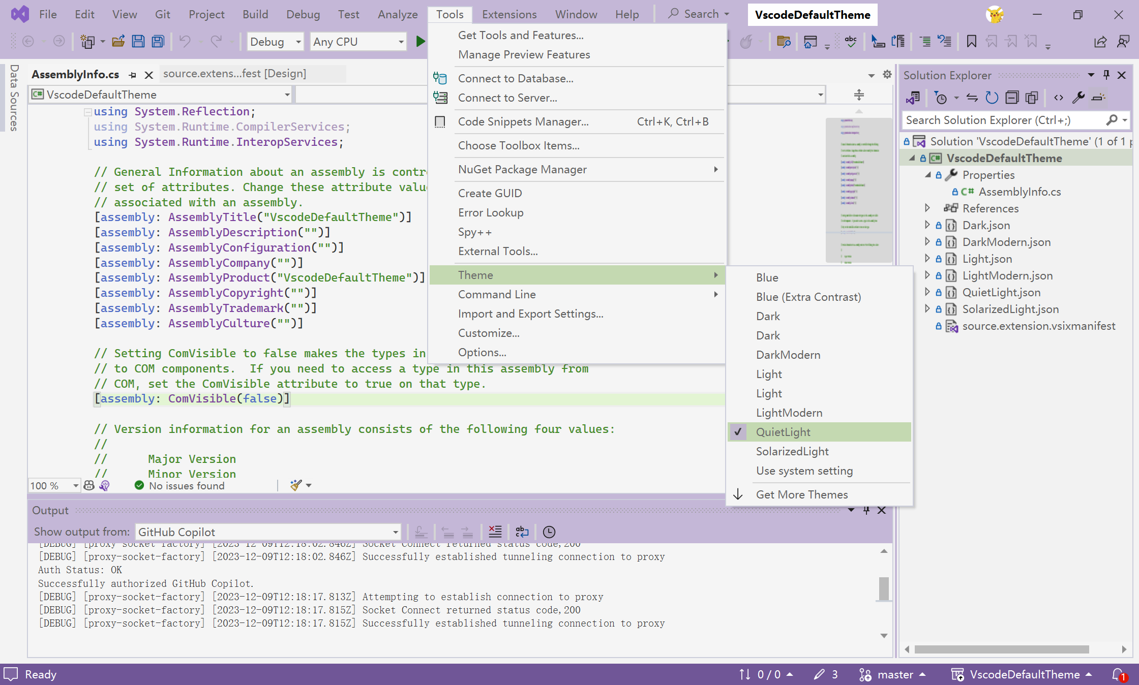
Task: Open the notifications bell in status bar
Action: [1118, 674]
